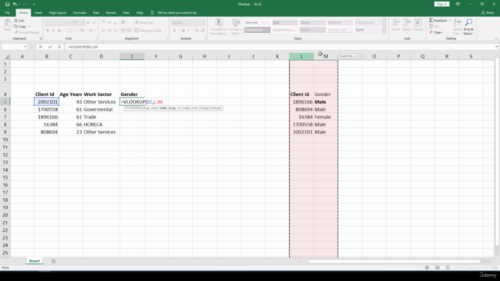The width and height of the screenshot is (500, 281).
Task: Open the Clear eraser menu
Action: click(436, 33)
